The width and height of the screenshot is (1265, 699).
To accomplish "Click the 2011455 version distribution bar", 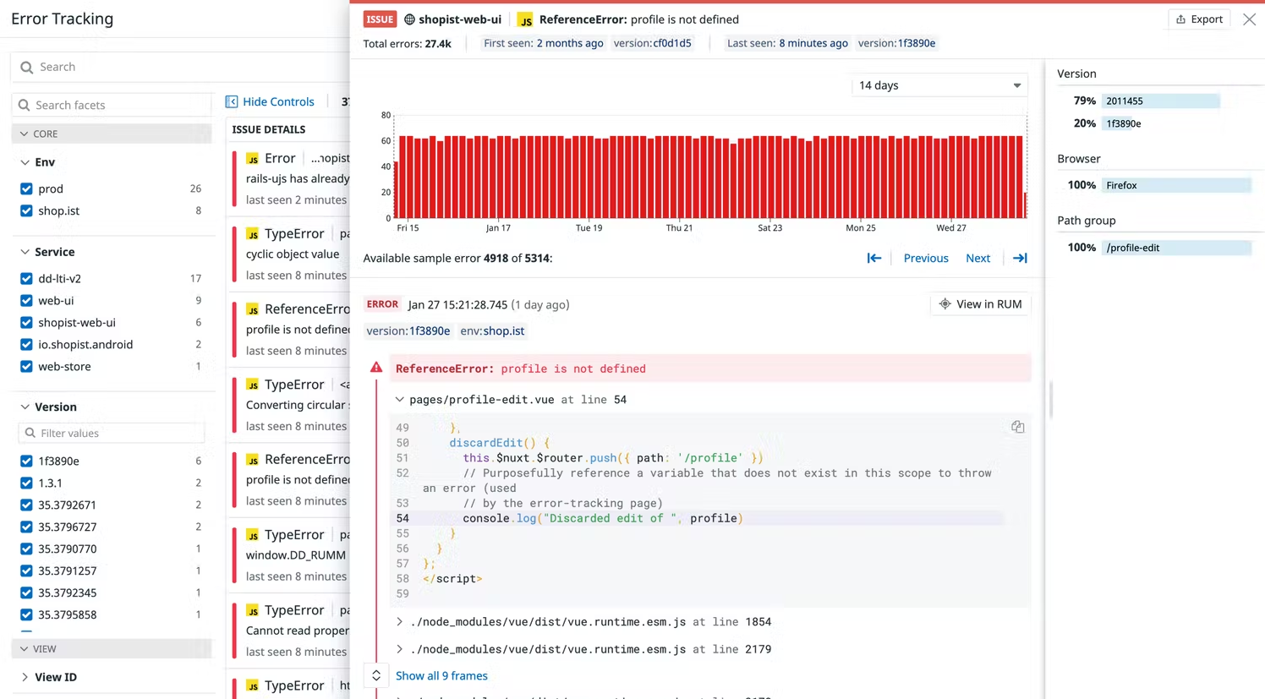I will [1160, 101].
